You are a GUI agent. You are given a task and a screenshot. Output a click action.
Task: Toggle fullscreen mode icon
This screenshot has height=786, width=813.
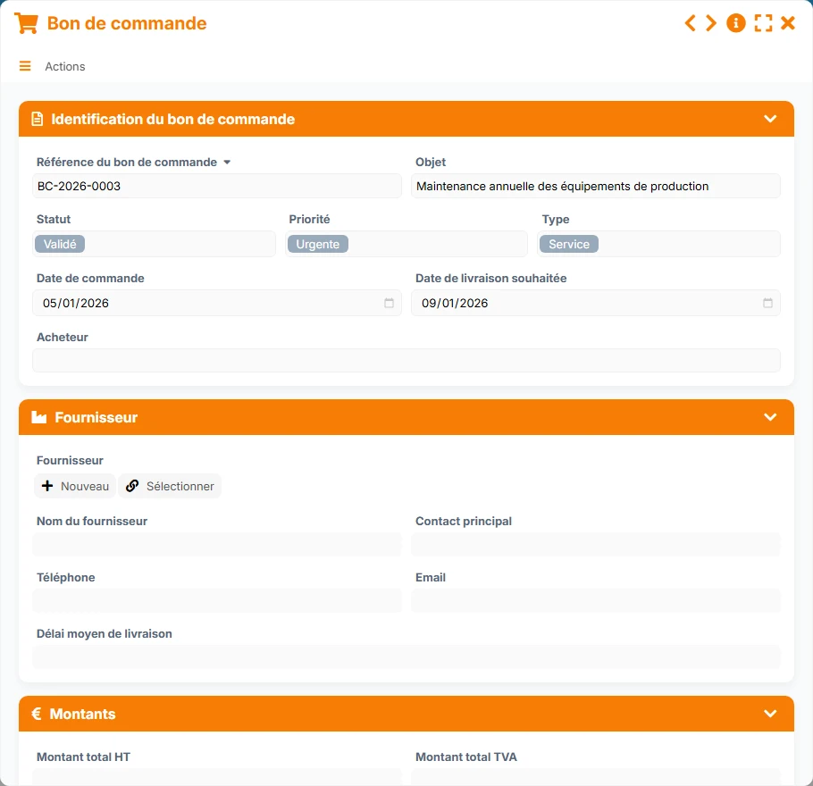tap(763, 23)
